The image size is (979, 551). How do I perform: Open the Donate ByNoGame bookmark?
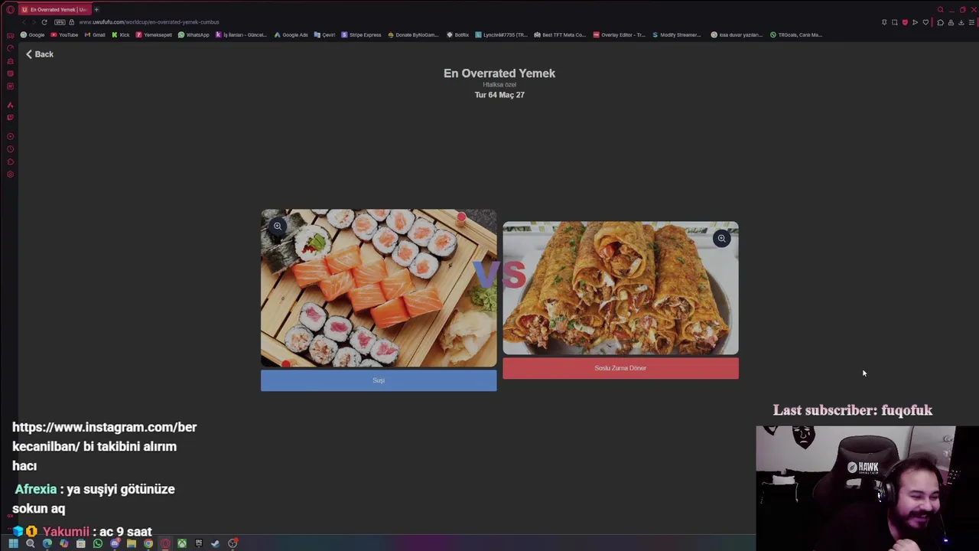point(414,34)
